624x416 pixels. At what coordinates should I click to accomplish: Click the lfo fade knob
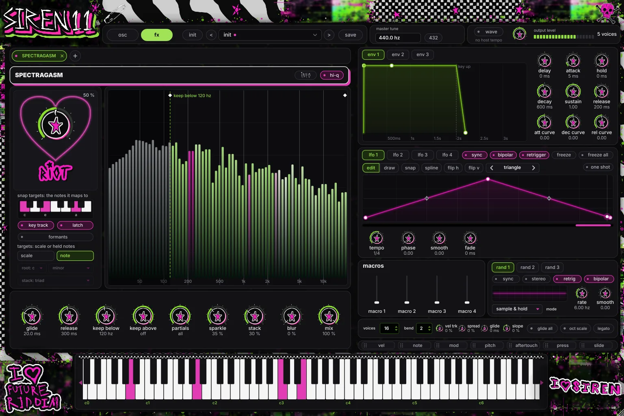tap(470, 238)
